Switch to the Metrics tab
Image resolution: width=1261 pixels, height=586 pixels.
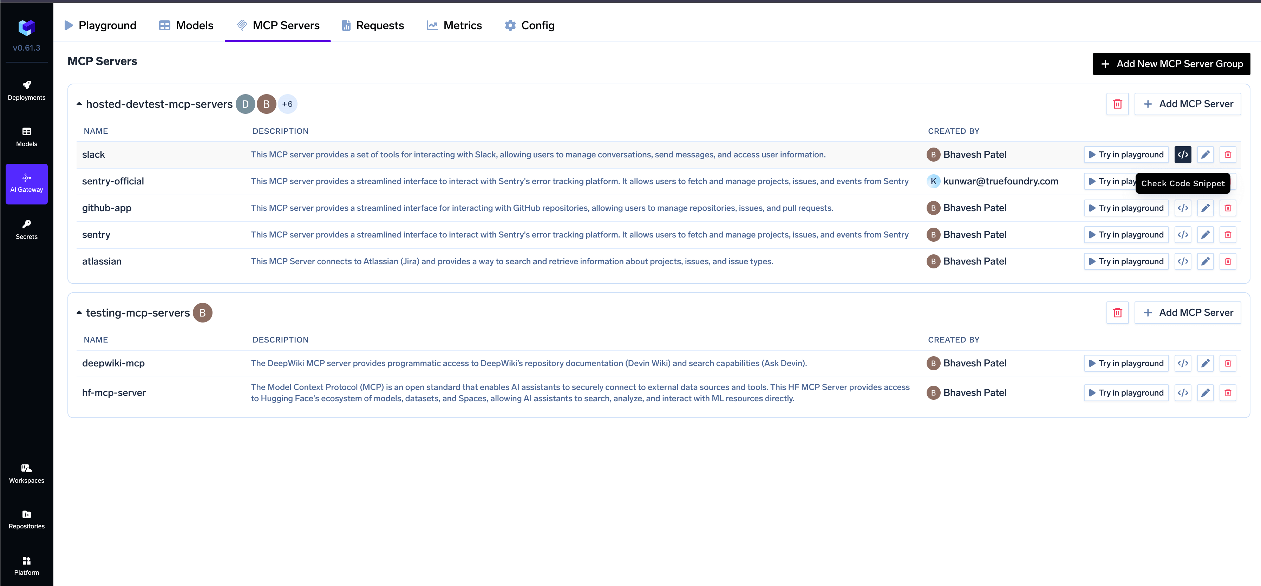tap(454, 25)
